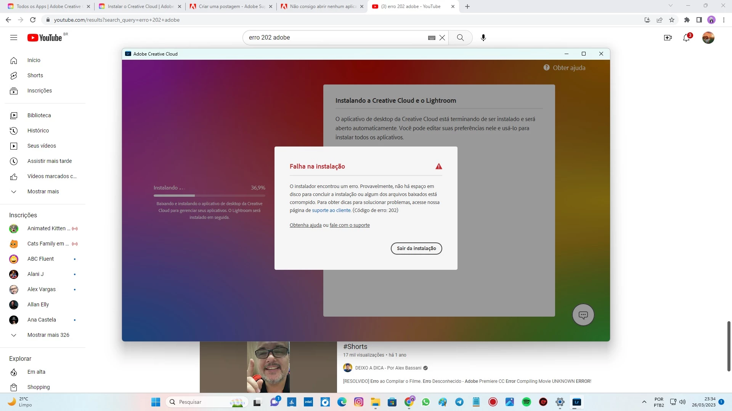Open the YouTube hamburger guide menu
The image size is (732, 411).
point(14,38)
